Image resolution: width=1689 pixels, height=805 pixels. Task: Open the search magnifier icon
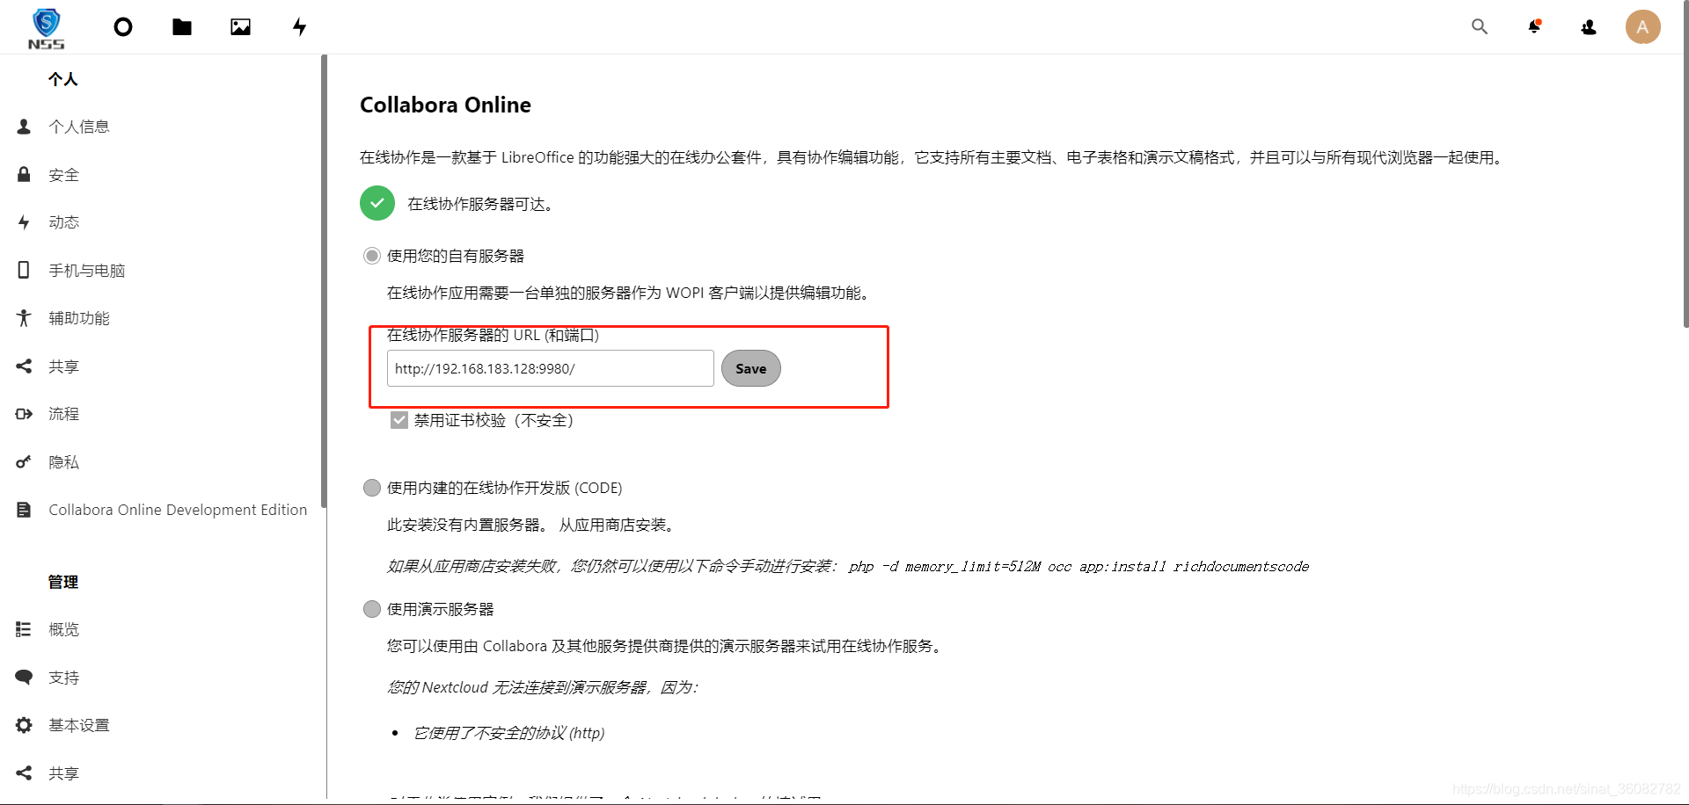coord(1480,27)
